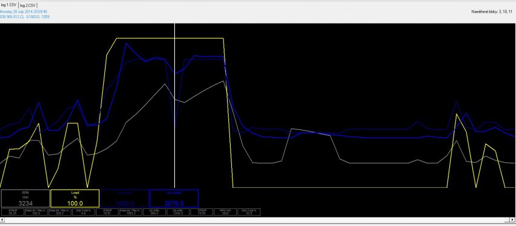Viewport: 516px width, 226px height.
Task: Select the Mass Air 529.2 channel box
Action: point(60,212)
